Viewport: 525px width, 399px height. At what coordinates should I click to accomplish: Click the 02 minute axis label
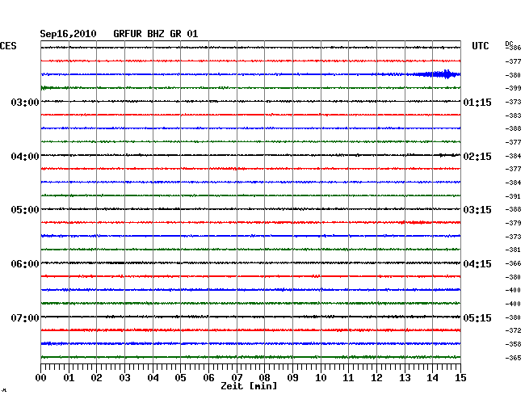[96, 378]
